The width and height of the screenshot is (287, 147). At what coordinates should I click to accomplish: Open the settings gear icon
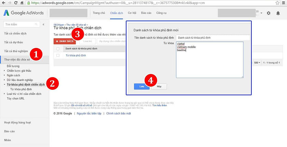(x=269, y=13)
